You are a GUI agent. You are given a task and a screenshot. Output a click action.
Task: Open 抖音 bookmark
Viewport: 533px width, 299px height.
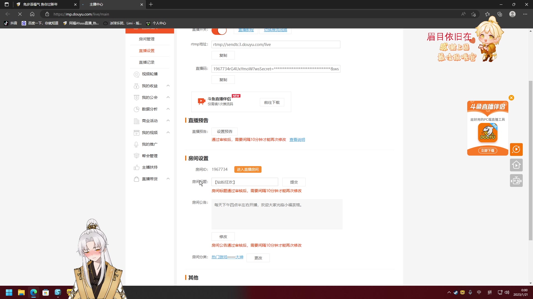(x=11, y=23)
